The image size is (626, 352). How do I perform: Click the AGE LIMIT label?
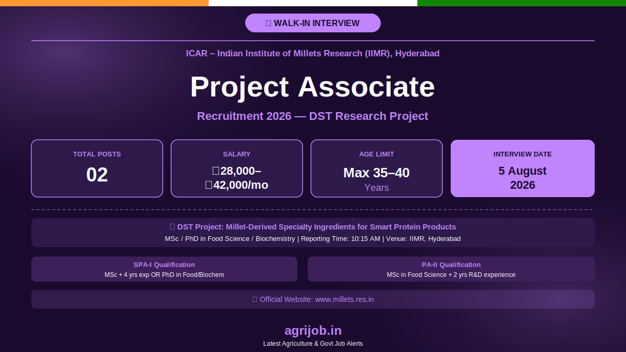click(377, 154)
